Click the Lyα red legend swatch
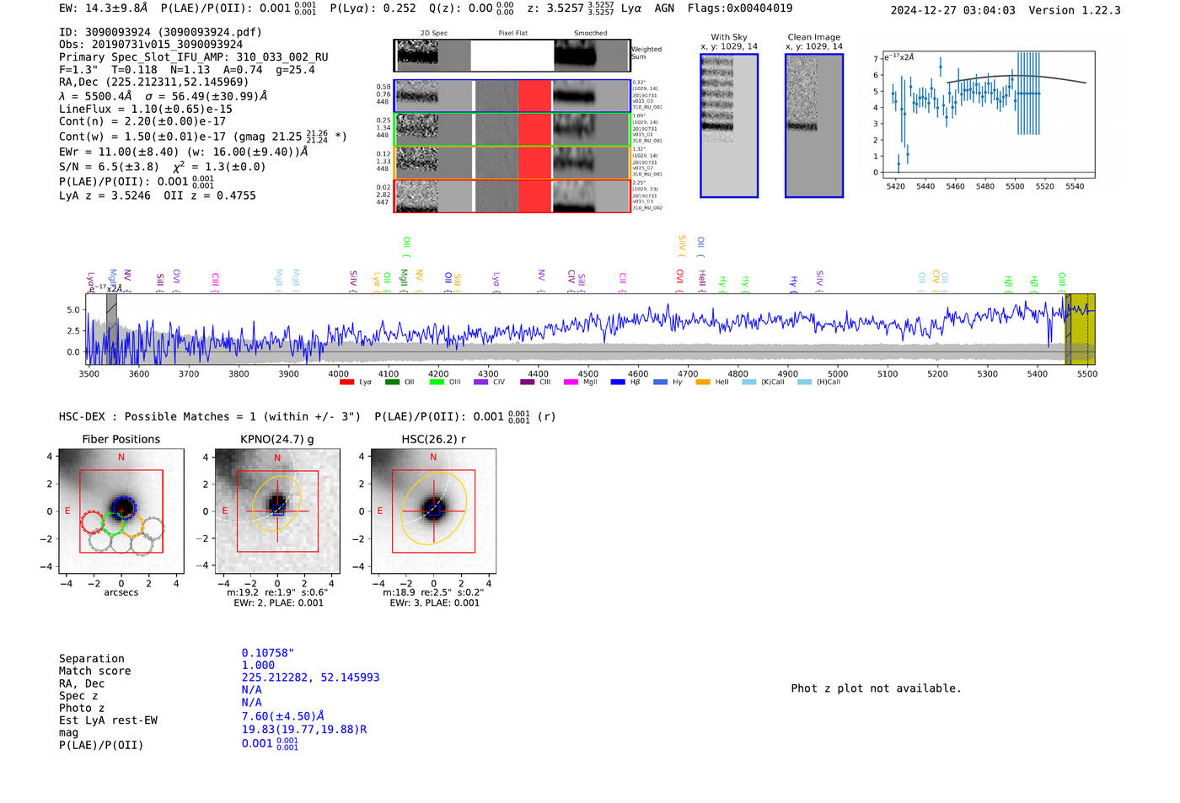The image size is (1180, 803). coord(346,383)
